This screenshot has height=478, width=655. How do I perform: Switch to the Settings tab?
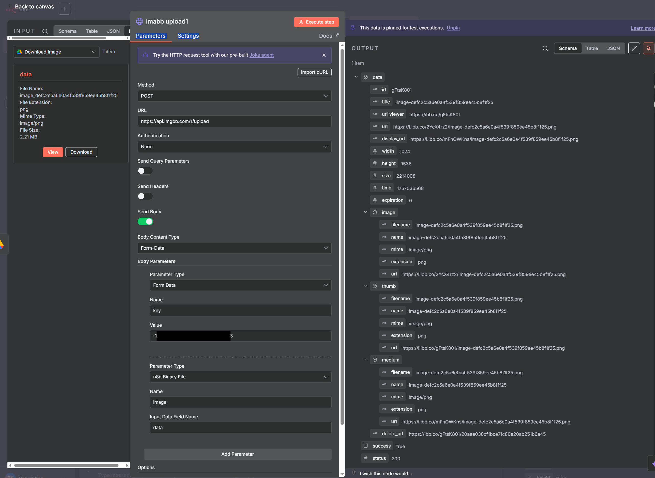click(x=188, y=36)
